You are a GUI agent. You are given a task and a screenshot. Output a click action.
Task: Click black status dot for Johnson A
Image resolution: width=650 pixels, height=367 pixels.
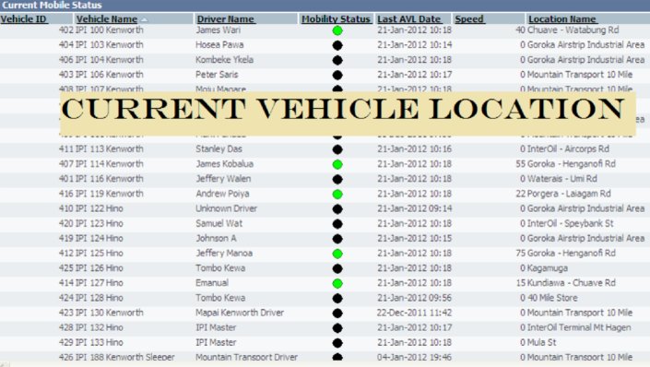pyautogui.click(x=337, y=239)
